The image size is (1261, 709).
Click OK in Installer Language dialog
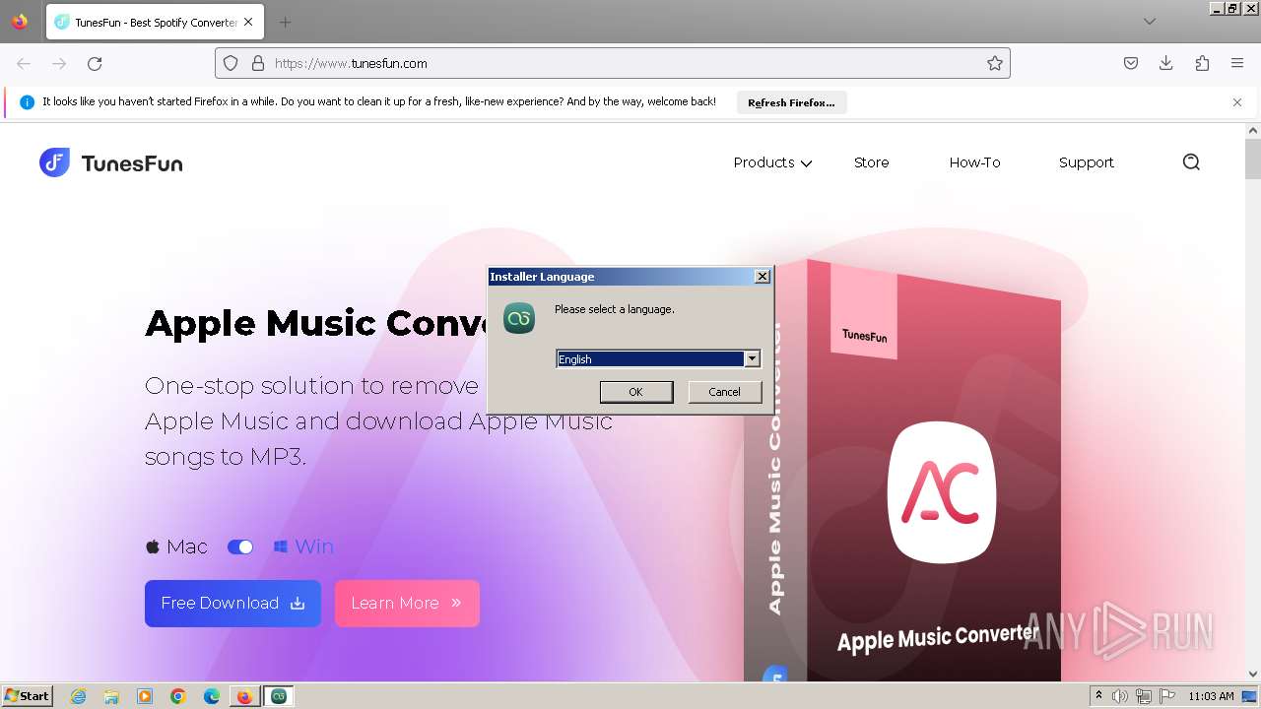tap(636, 392)
